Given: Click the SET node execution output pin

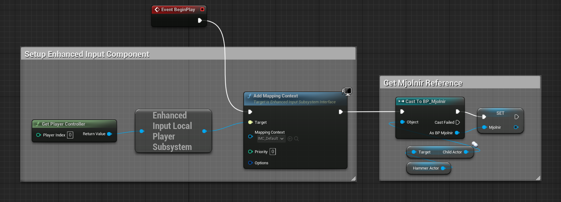Looking at the screenshot, I should (x=517, y=117).
